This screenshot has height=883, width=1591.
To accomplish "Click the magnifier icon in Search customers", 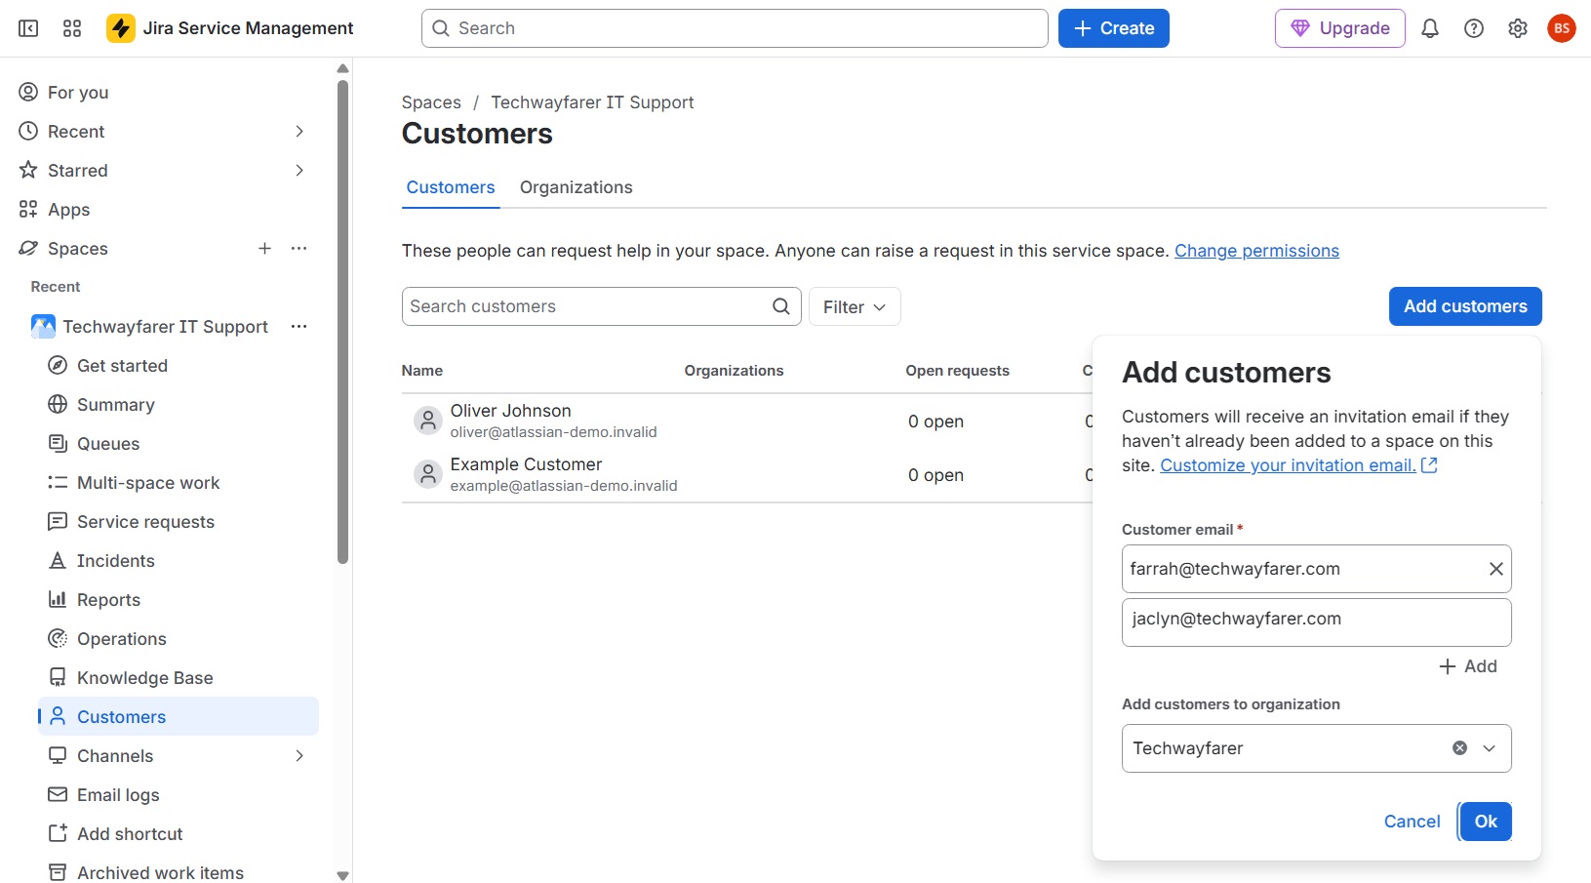I will (x=781, y=306).
